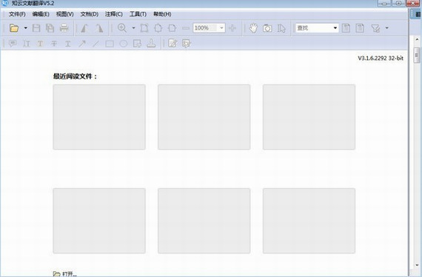Expand the arrow beside the Zoom In magnifier
This screenshot has height=277, width=422.
click(x=133, y=27)
